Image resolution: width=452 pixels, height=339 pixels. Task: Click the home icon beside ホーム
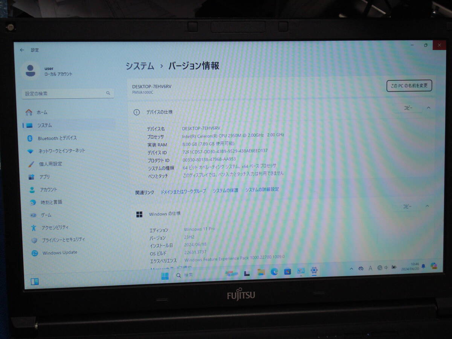point(29,112)
